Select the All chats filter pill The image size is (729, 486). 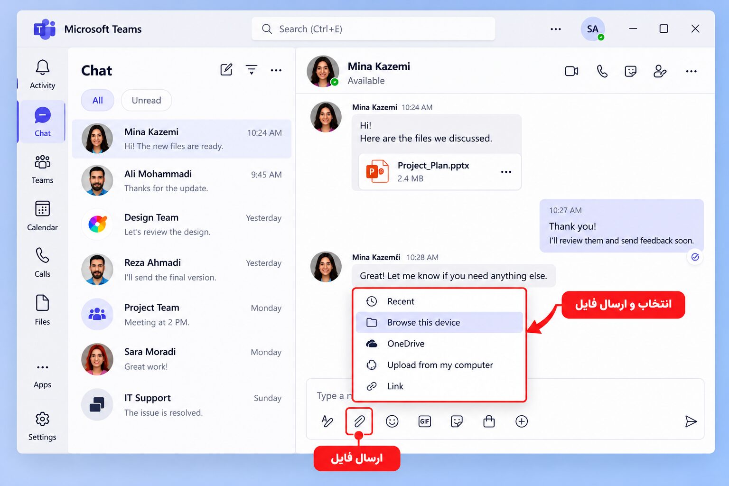click(x=97, y=100)
